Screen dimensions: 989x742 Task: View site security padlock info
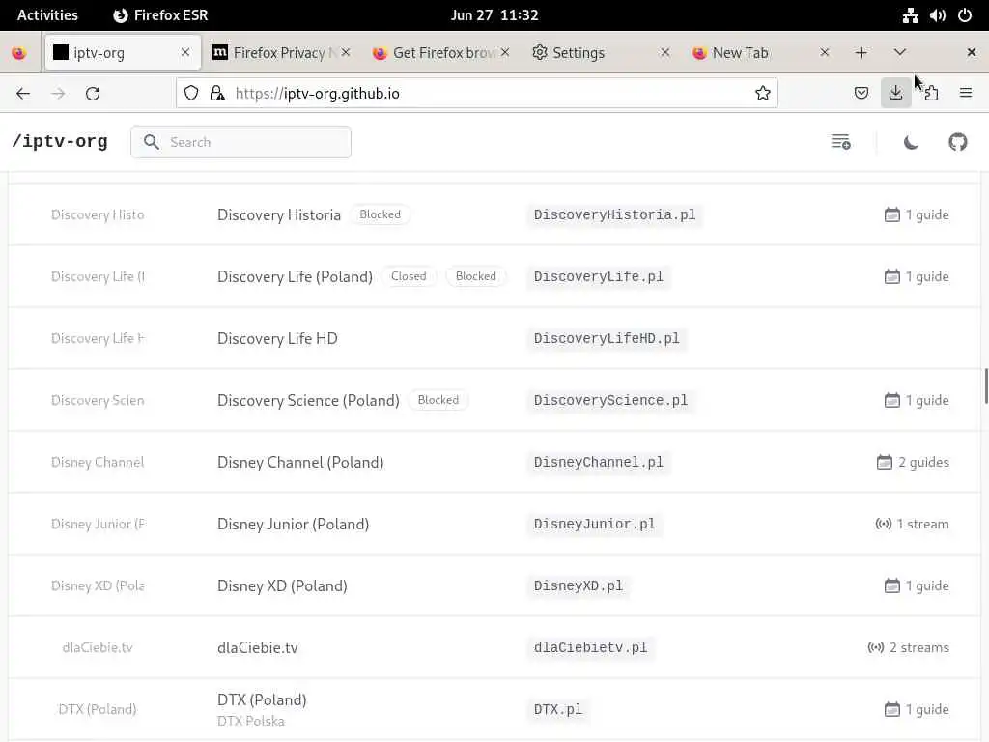click(x=217, y=94)
